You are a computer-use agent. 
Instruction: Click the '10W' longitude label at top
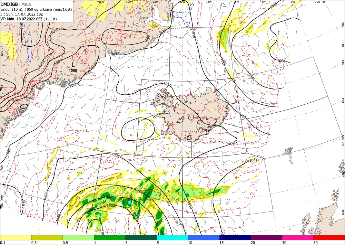tap(236, 2)
